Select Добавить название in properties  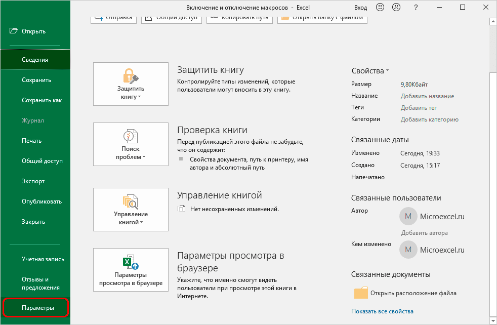pos(427,96)
